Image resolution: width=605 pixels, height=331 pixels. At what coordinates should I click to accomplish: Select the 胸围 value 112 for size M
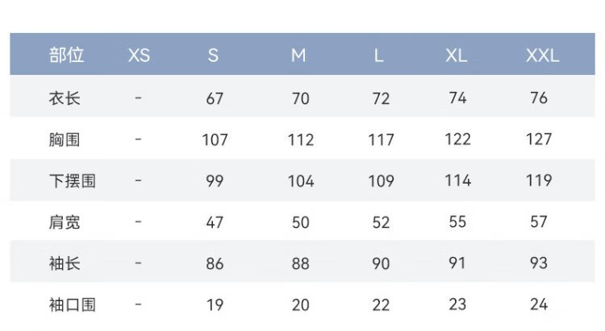(x=300, y=140)
